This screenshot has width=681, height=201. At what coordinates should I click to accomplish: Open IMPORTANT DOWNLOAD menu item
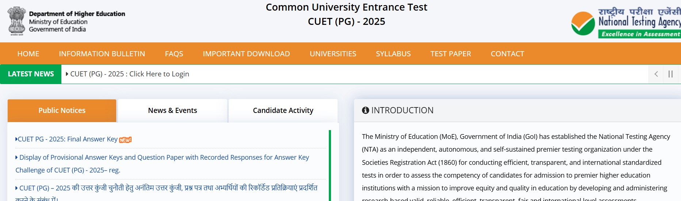click(x=246, y=54)
